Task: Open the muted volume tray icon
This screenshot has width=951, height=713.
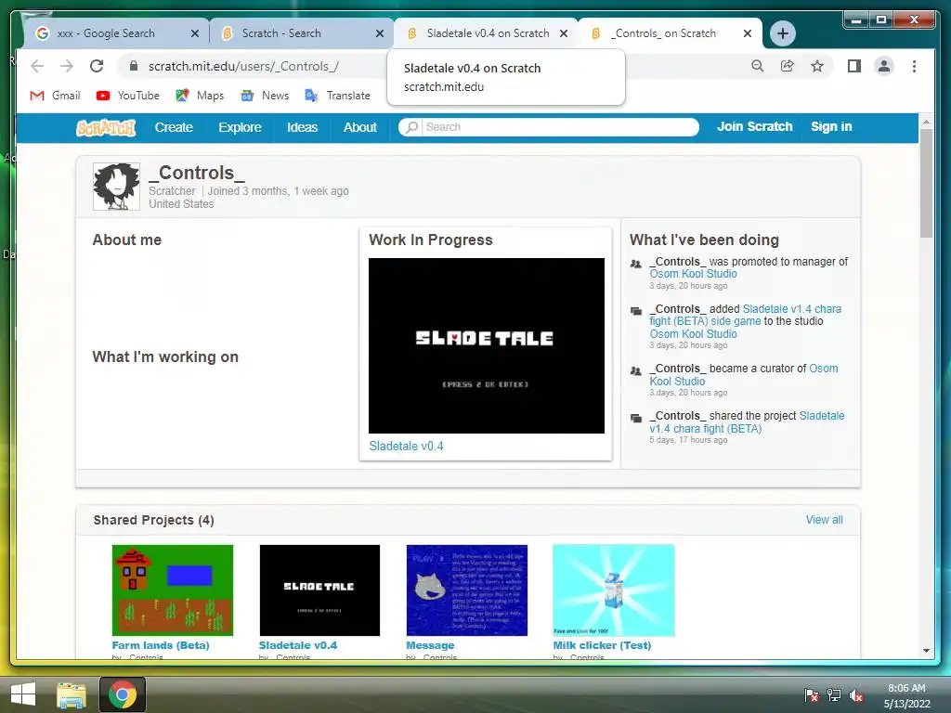Action: point(856,694)
